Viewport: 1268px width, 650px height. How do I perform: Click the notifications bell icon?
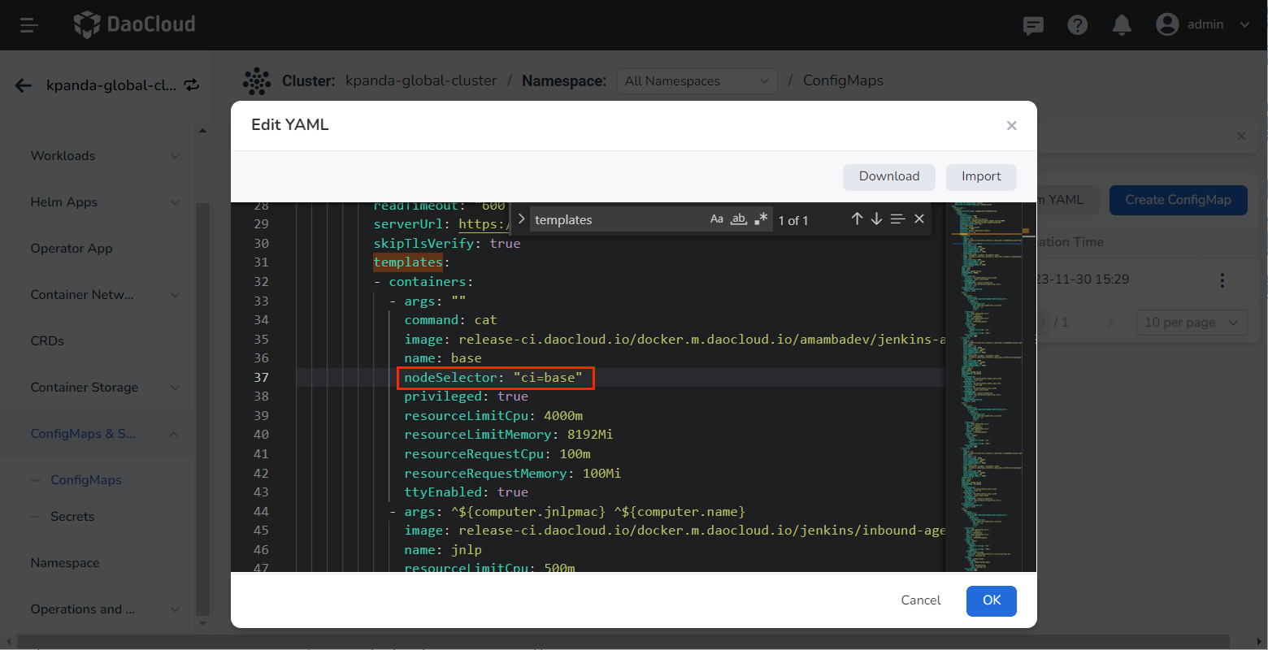coord(1122,25)
